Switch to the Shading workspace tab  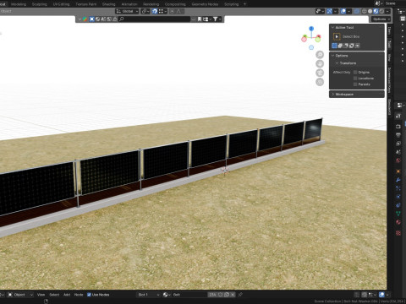tap(108, 4)
